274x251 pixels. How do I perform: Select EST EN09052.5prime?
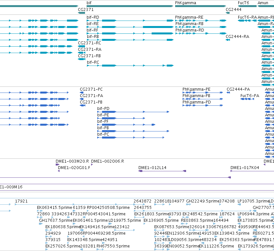coord(168,249)
